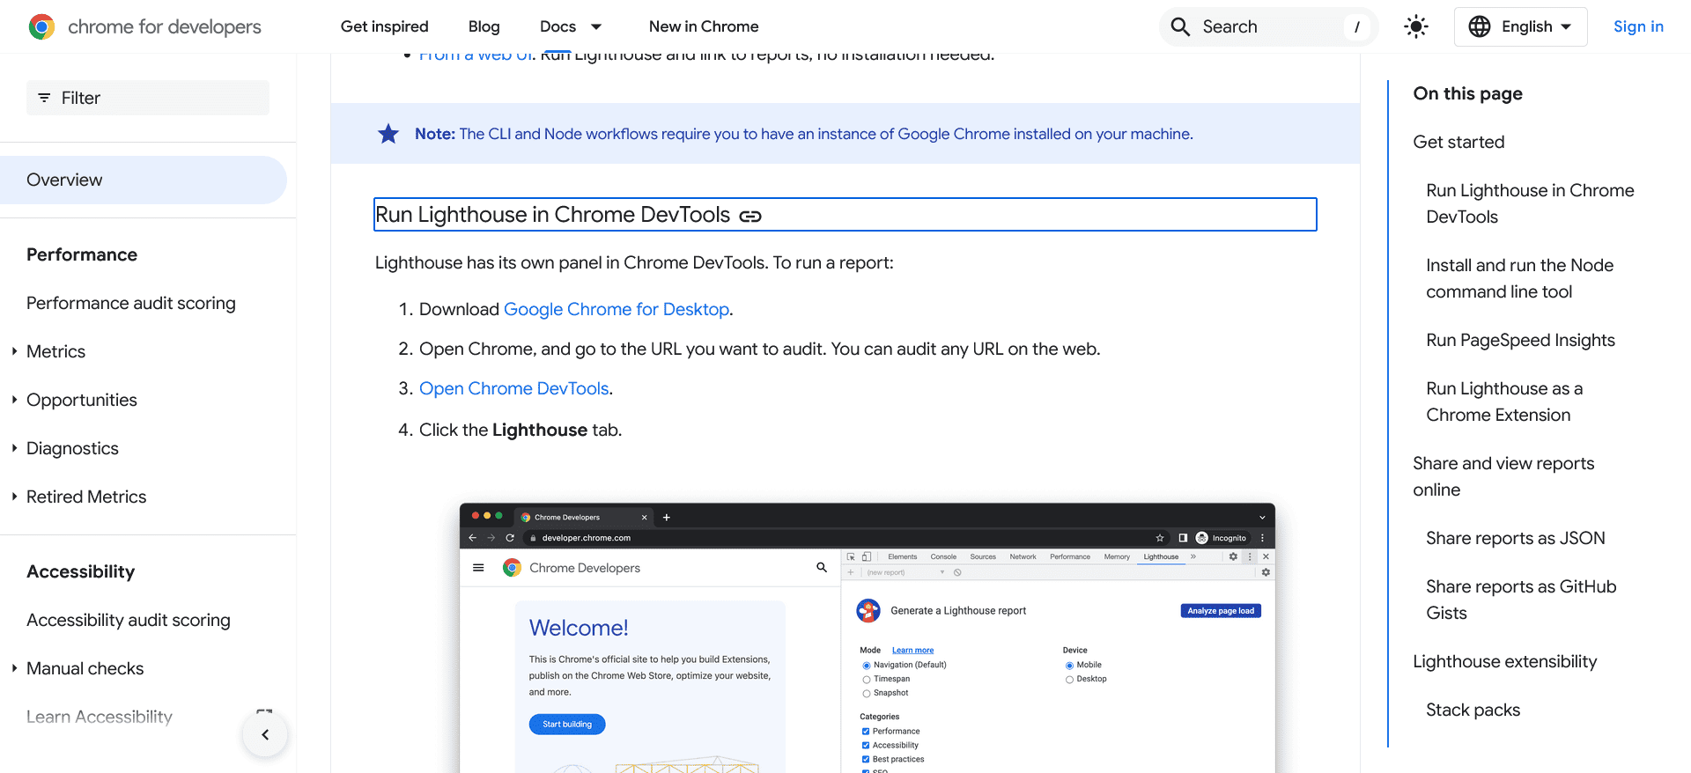Open the Docs dropdown arrow
1691x773 pixels.
tap(596, 26)
